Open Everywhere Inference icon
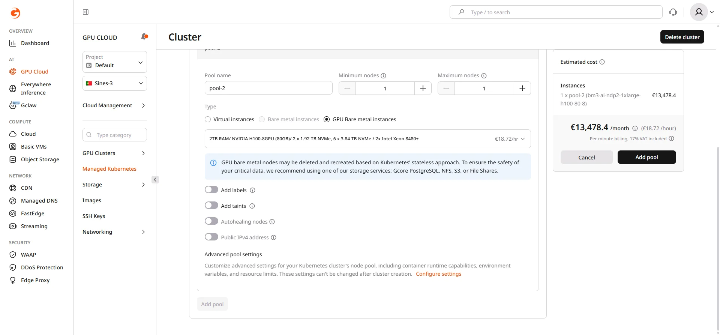The image size is (720, 335). pos(13,89)
